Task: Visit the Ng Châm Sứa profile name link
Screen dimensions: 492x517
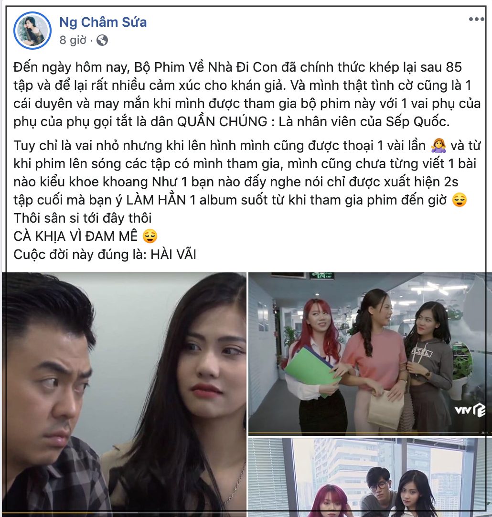Action: pos(103,22)
